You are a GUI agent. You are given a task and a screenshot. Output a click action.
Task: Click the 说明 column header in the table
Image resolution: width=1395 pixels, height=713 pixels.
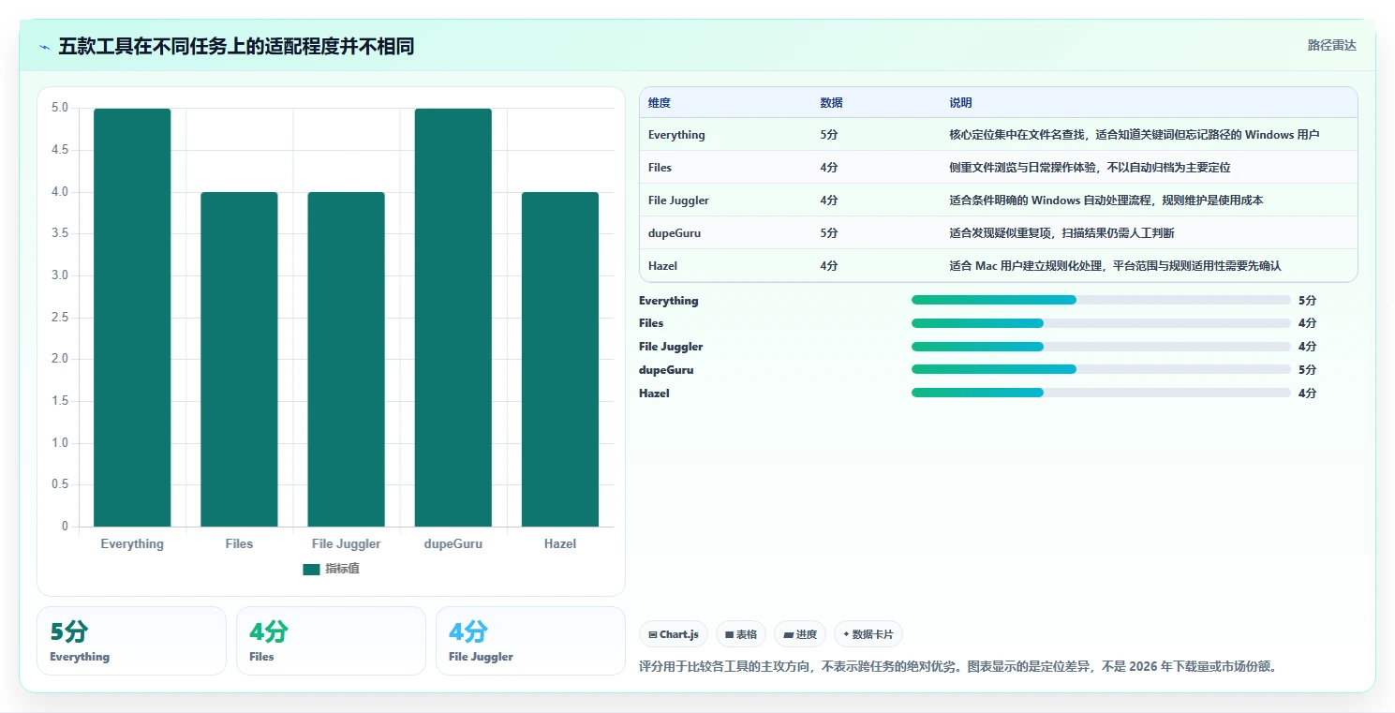click(x=960, y=103)
